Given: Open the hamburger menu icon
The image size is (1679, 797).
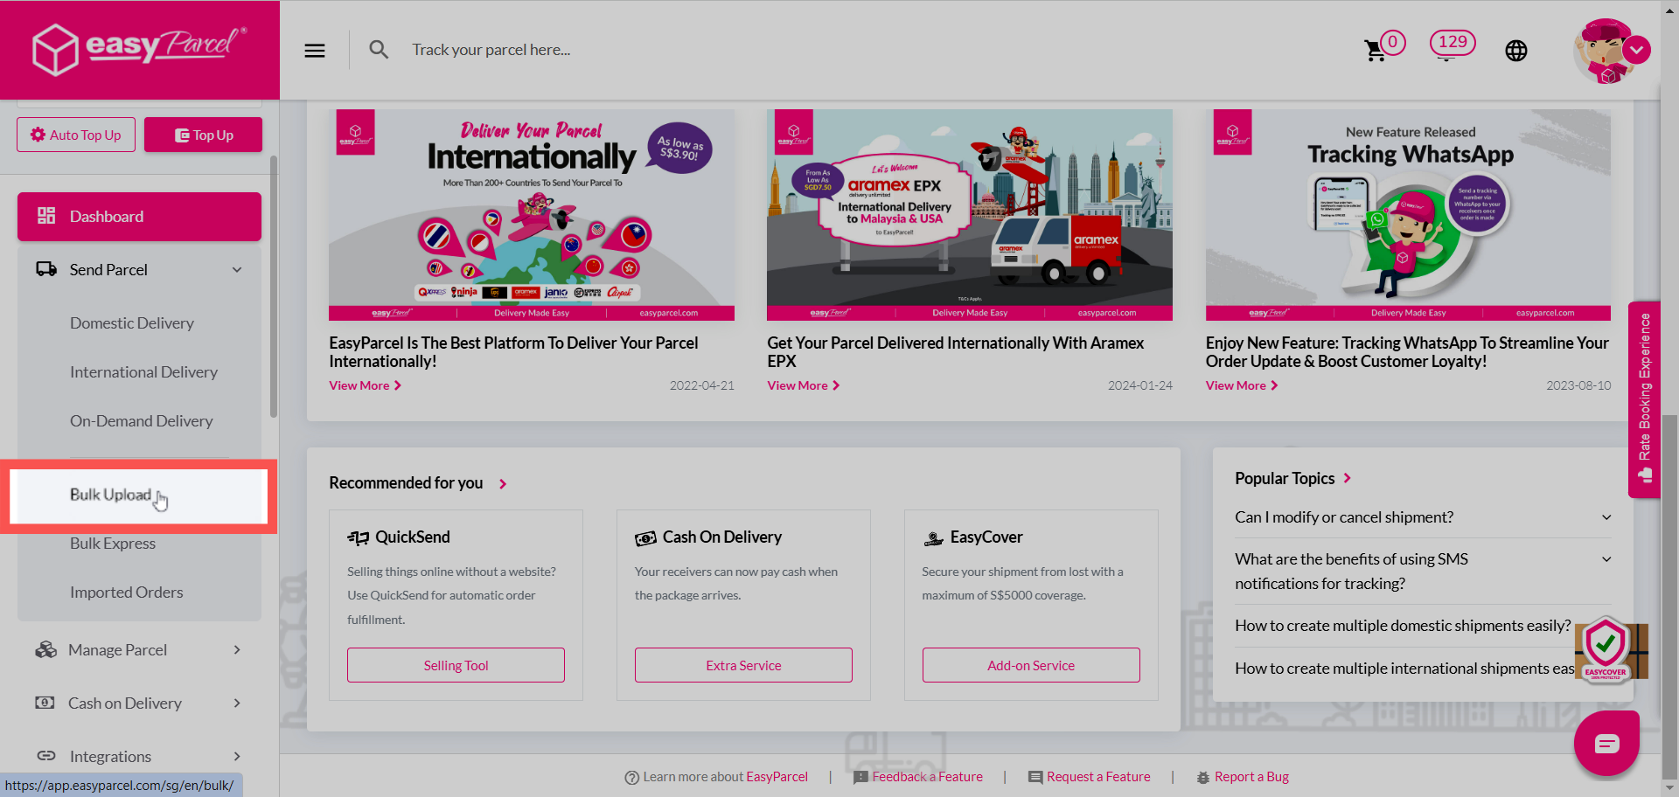Looking at the screenshot, I should click(x=315, y=51).
